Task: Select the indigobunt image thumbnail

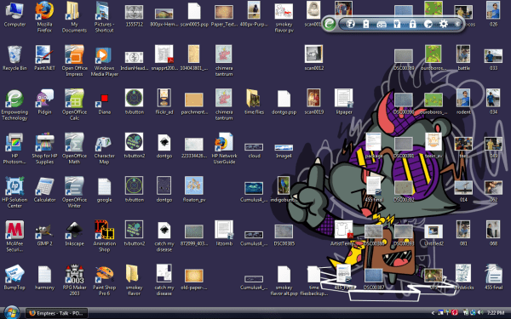Action: pyautogui.click(x=283, y=190)
